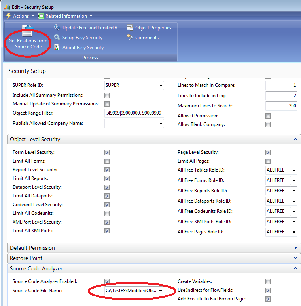Click the Setup Easy Security label
The width and height of the screenshot is (301, 306).
82,38
